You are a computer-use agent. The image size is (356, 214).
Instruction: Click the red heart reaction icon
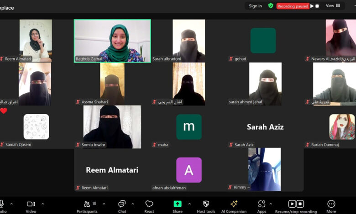pos(4,111)
